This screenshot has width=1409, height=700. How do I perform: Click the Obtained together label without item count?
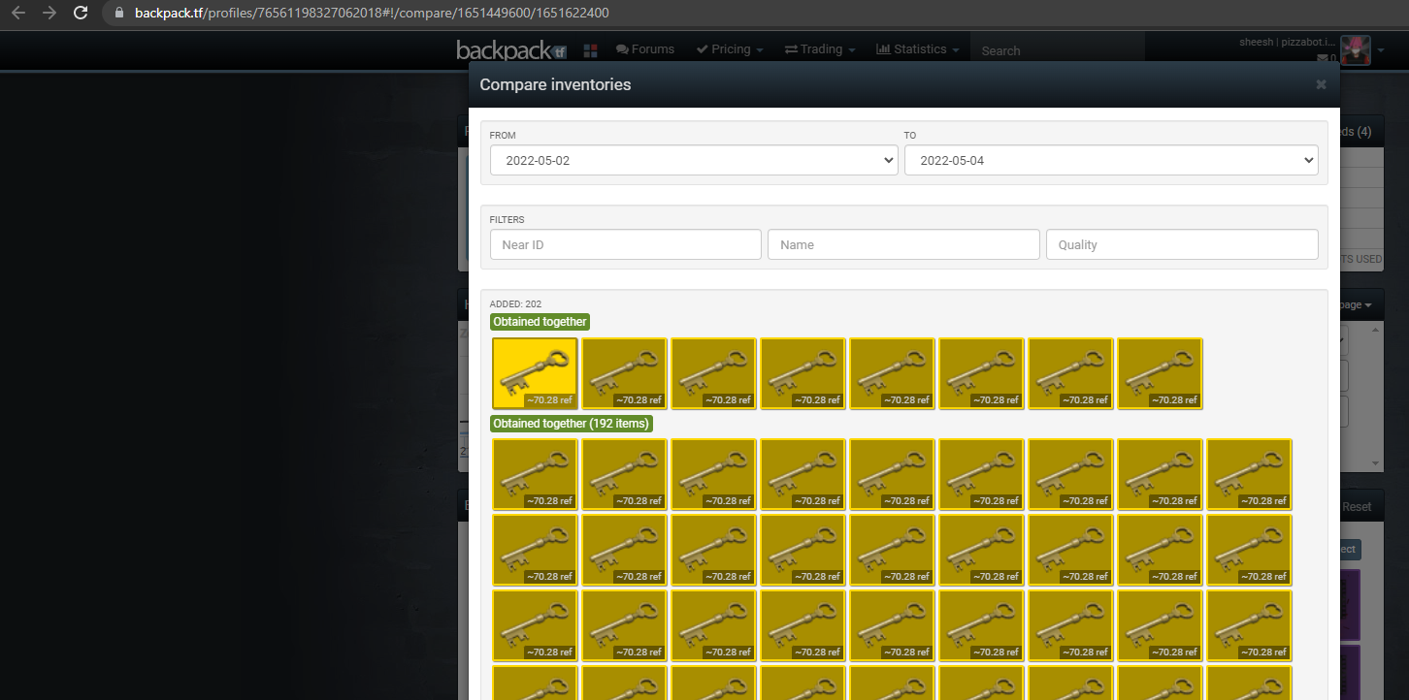[x=540, y=322]
